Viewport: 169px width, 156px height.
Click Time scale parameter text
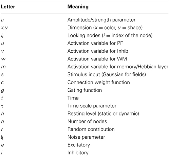[92, 106]
